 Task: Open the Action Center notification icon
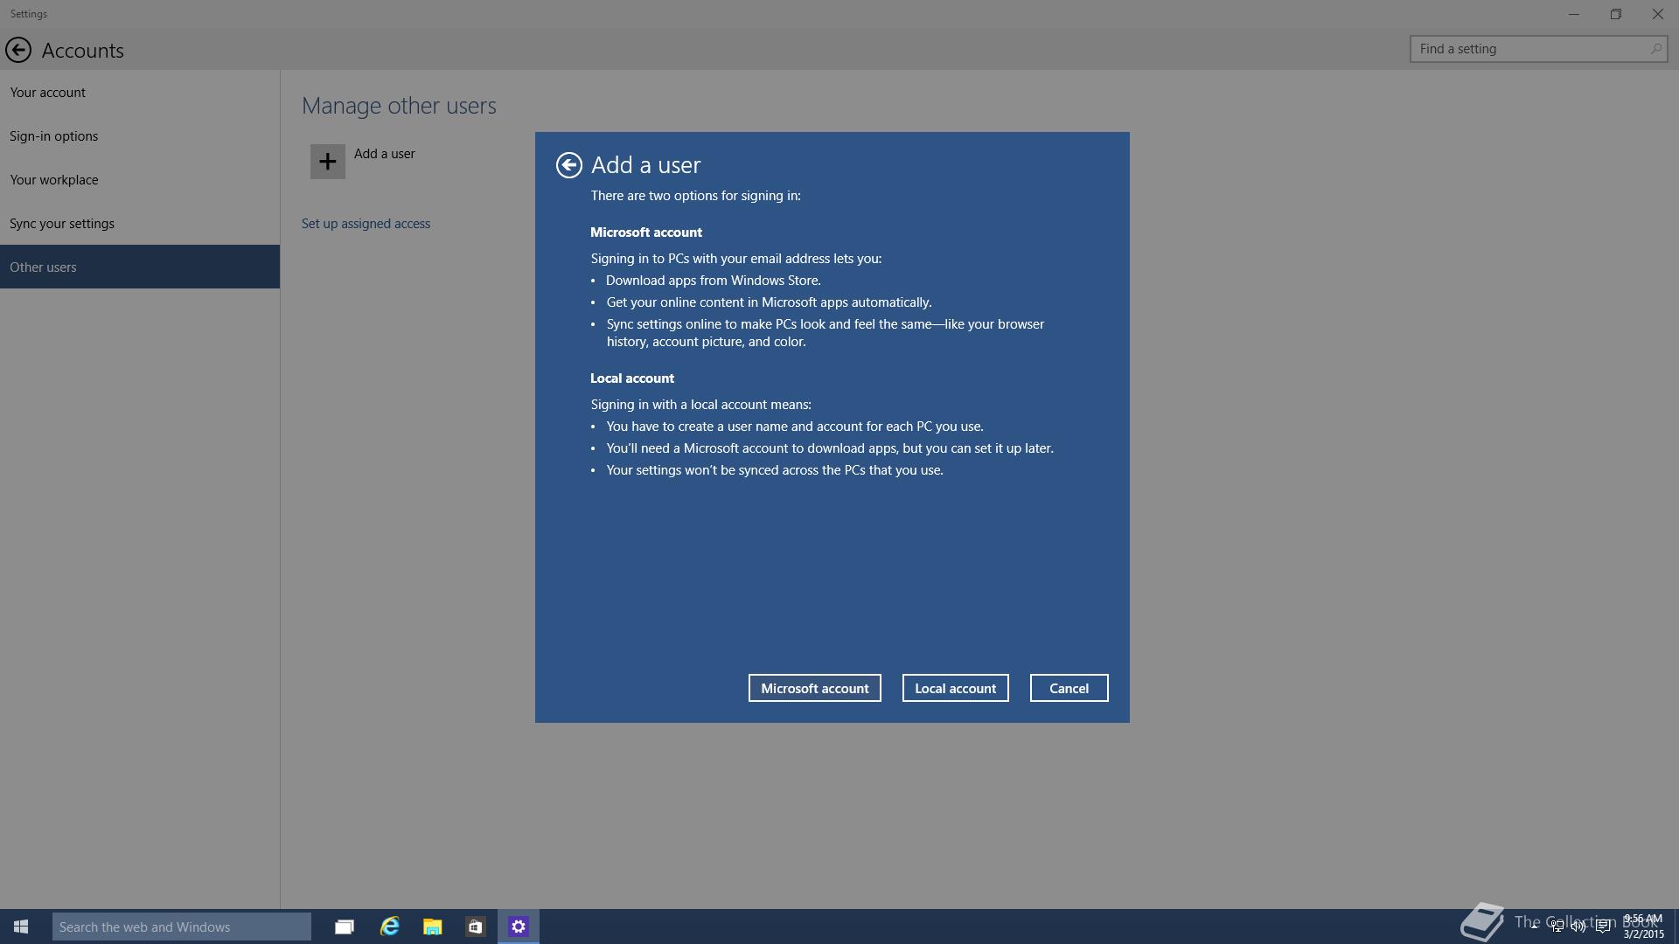coord(1603,927)
